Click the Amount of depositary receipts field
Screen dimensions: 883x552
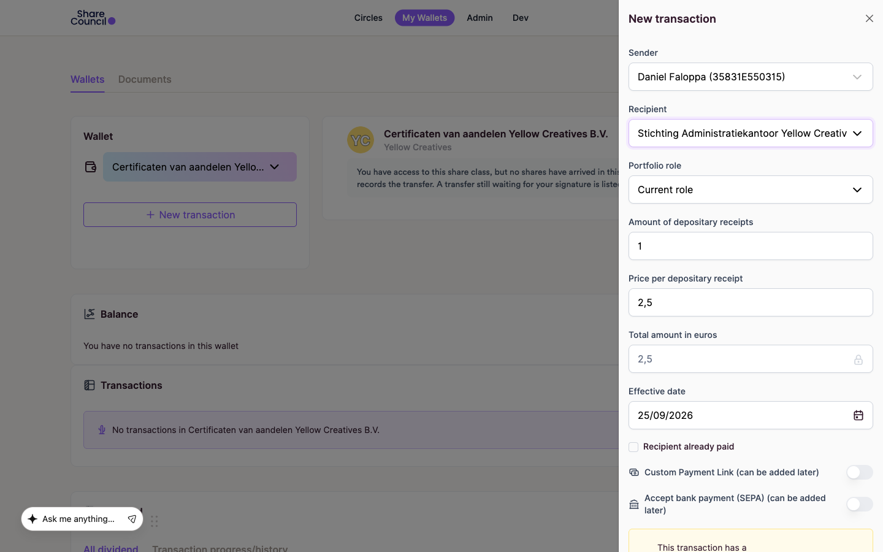(751, 246)
